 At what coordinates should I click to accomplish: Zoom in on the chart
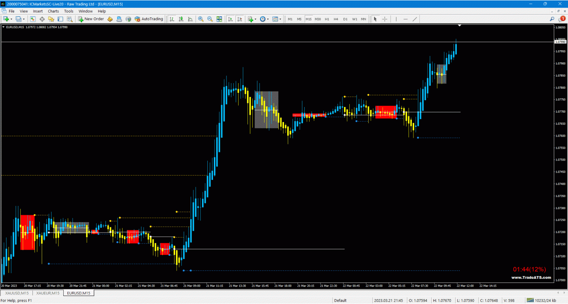(x=200, y=19)
